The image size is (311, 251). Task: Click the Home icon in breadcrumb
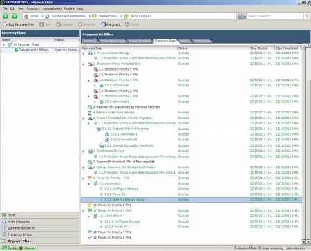[x=26, y=16]
